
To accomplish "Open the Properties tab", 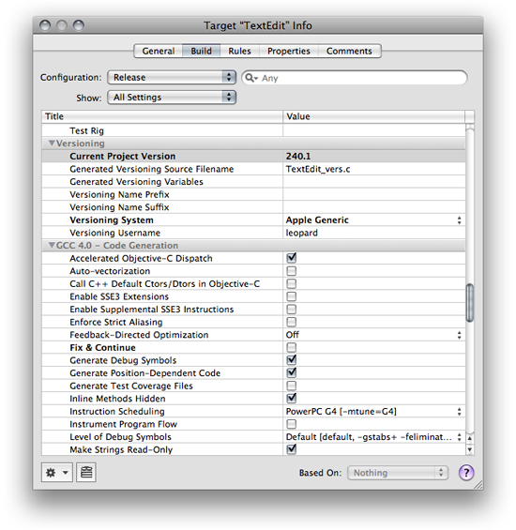I will pyautogui.click(x=289, y=51).
